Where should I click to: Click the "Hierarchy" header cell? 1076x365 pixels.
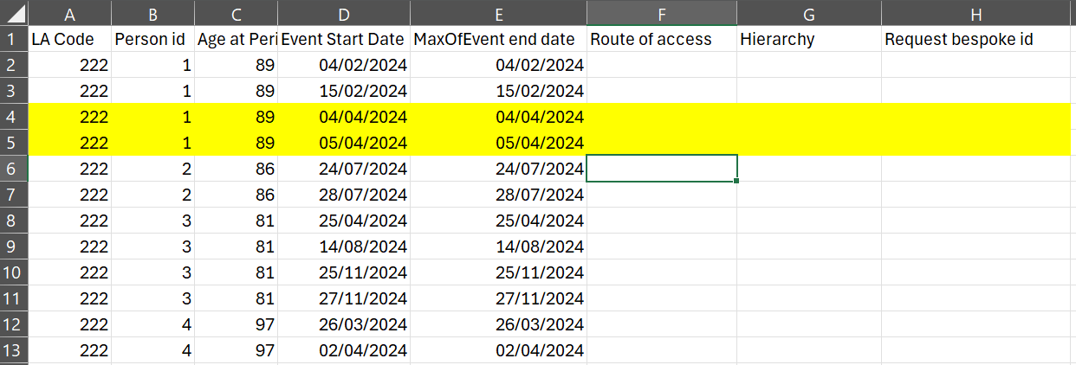pyautogui.click(x=808, y=39)
